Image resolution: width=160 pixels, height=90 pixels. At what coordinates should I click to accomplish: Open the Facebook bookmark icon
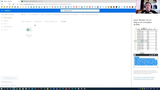tap(68, 7)
